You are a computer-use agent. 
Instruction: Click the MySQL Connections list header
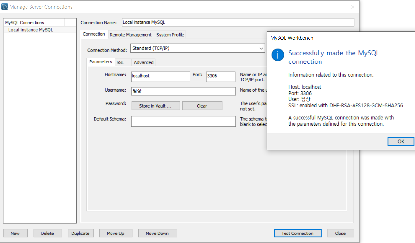point(34,23)
